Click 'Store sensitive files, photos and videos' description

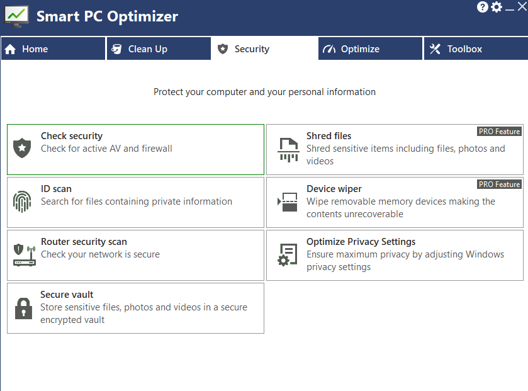tap(143, 313)
